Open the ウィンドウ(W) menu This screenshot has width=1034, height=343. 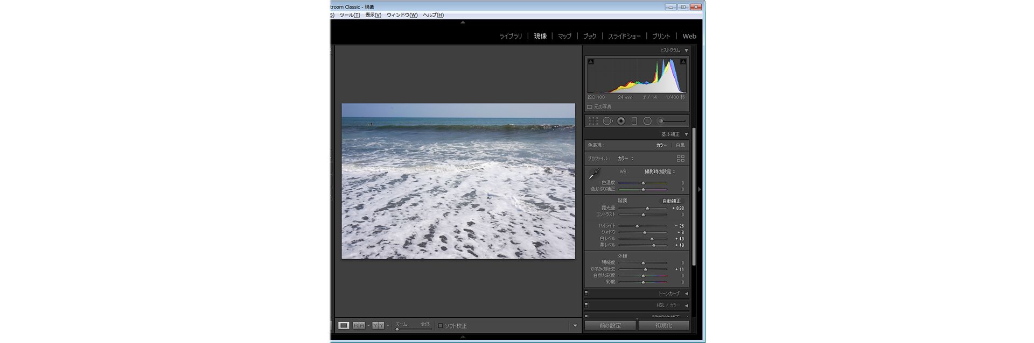click(402, 15)
